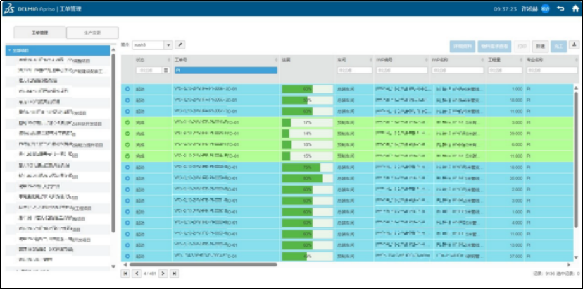Switch to the 工单管理 tab
Viewport: 583px width, 289px height.
point(39,32)
